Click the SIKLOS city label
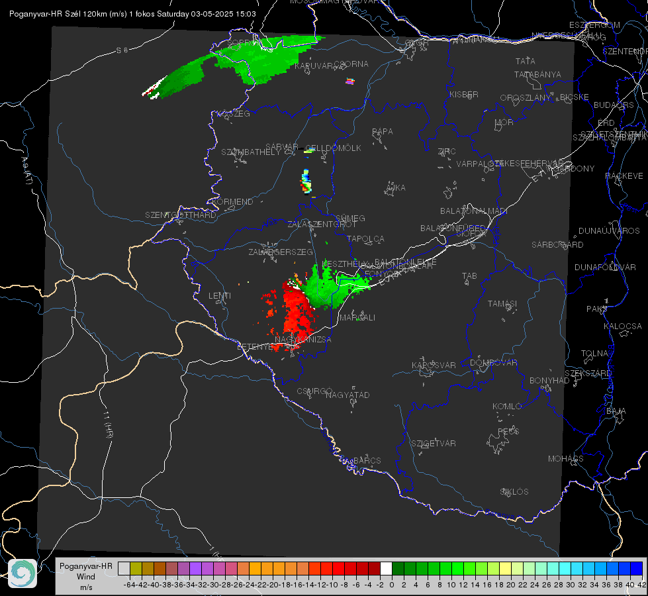This screenshot has height=596, width=648. point(514,492)
